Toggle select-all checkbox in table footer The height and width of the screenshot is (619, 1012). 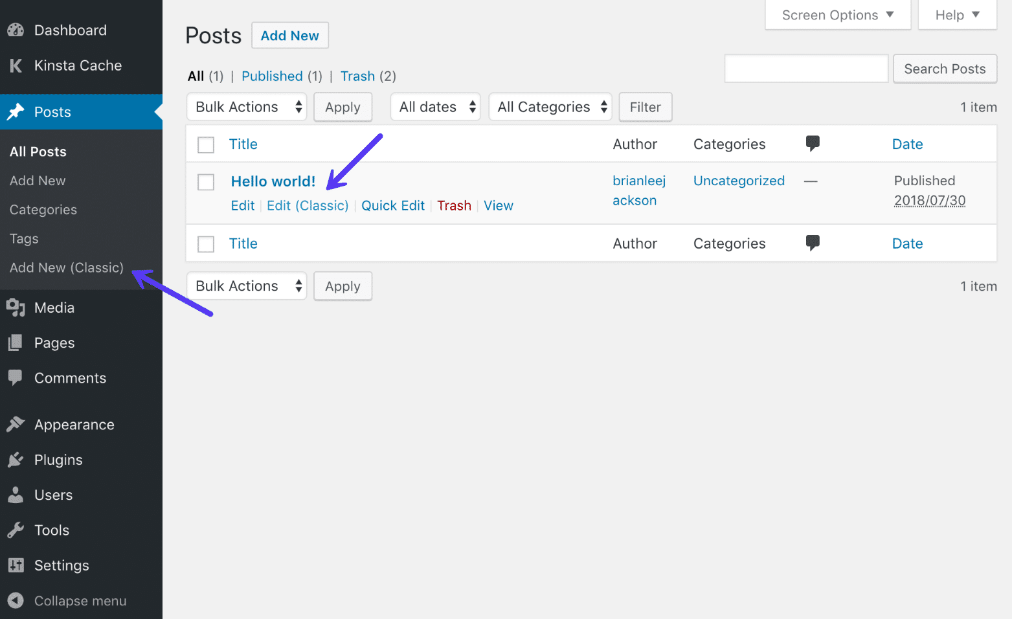coord(206,244)
